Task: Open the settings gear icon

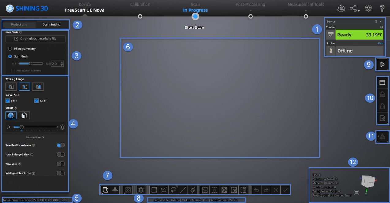Action: click(x=369, y=9)
